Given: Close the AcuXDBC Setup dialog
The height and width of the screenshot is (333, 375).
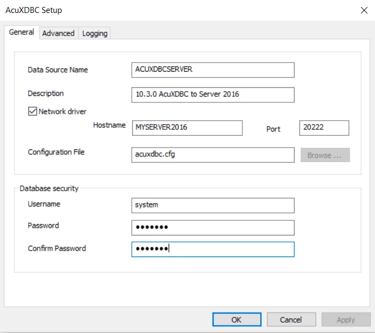Looking at the screenshot, I should [x=364, y=10].
